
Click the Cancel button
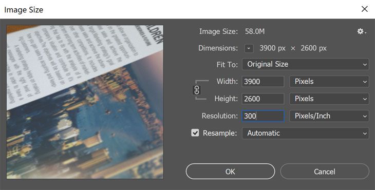(325, 172)
